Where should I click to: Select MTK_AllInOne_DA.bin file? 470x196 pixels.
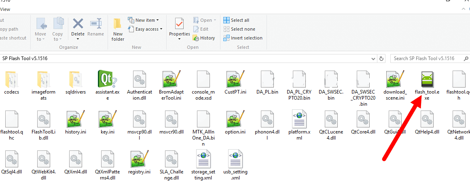point(203,129)
